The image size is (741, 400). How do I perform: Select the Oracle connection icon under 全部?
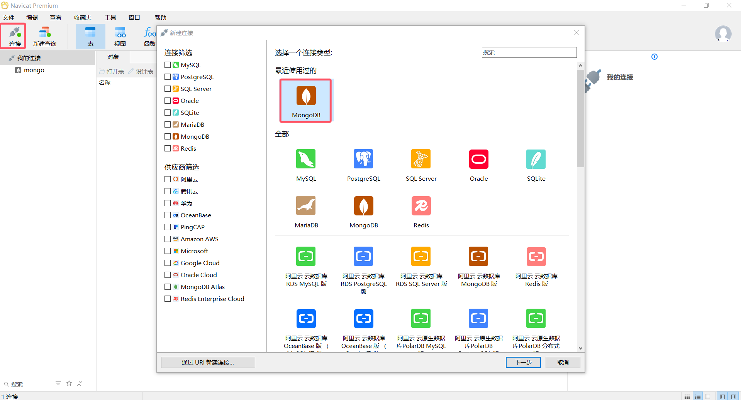click(x=479, y=159)
